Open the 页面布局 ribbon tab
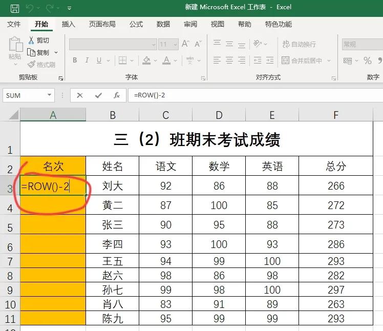 click(x=102, y=24)
